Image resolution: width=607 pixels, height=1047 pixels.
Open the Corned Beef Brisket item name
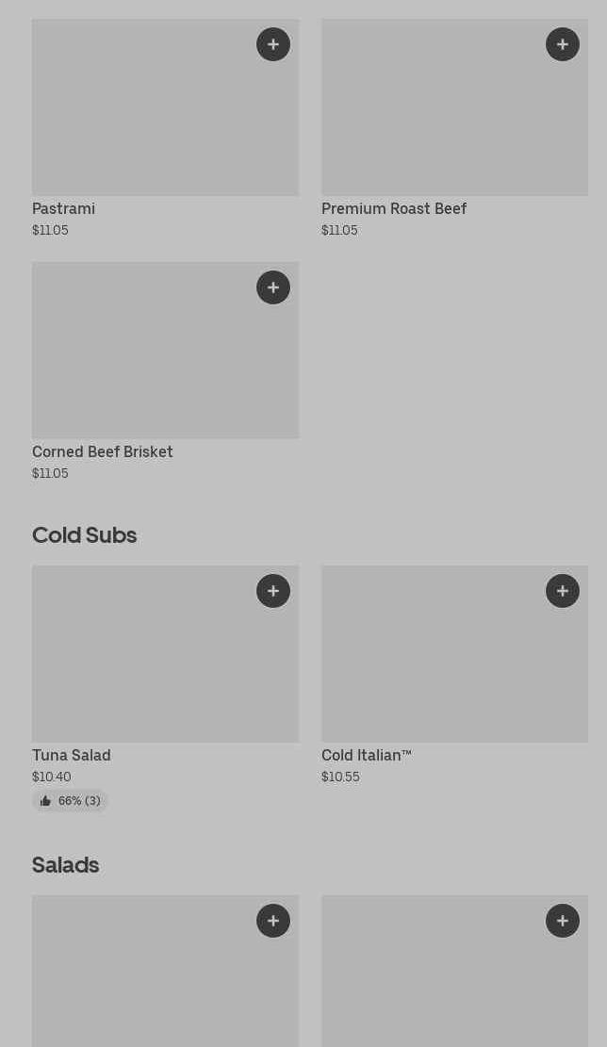click(x=102, y=451)
